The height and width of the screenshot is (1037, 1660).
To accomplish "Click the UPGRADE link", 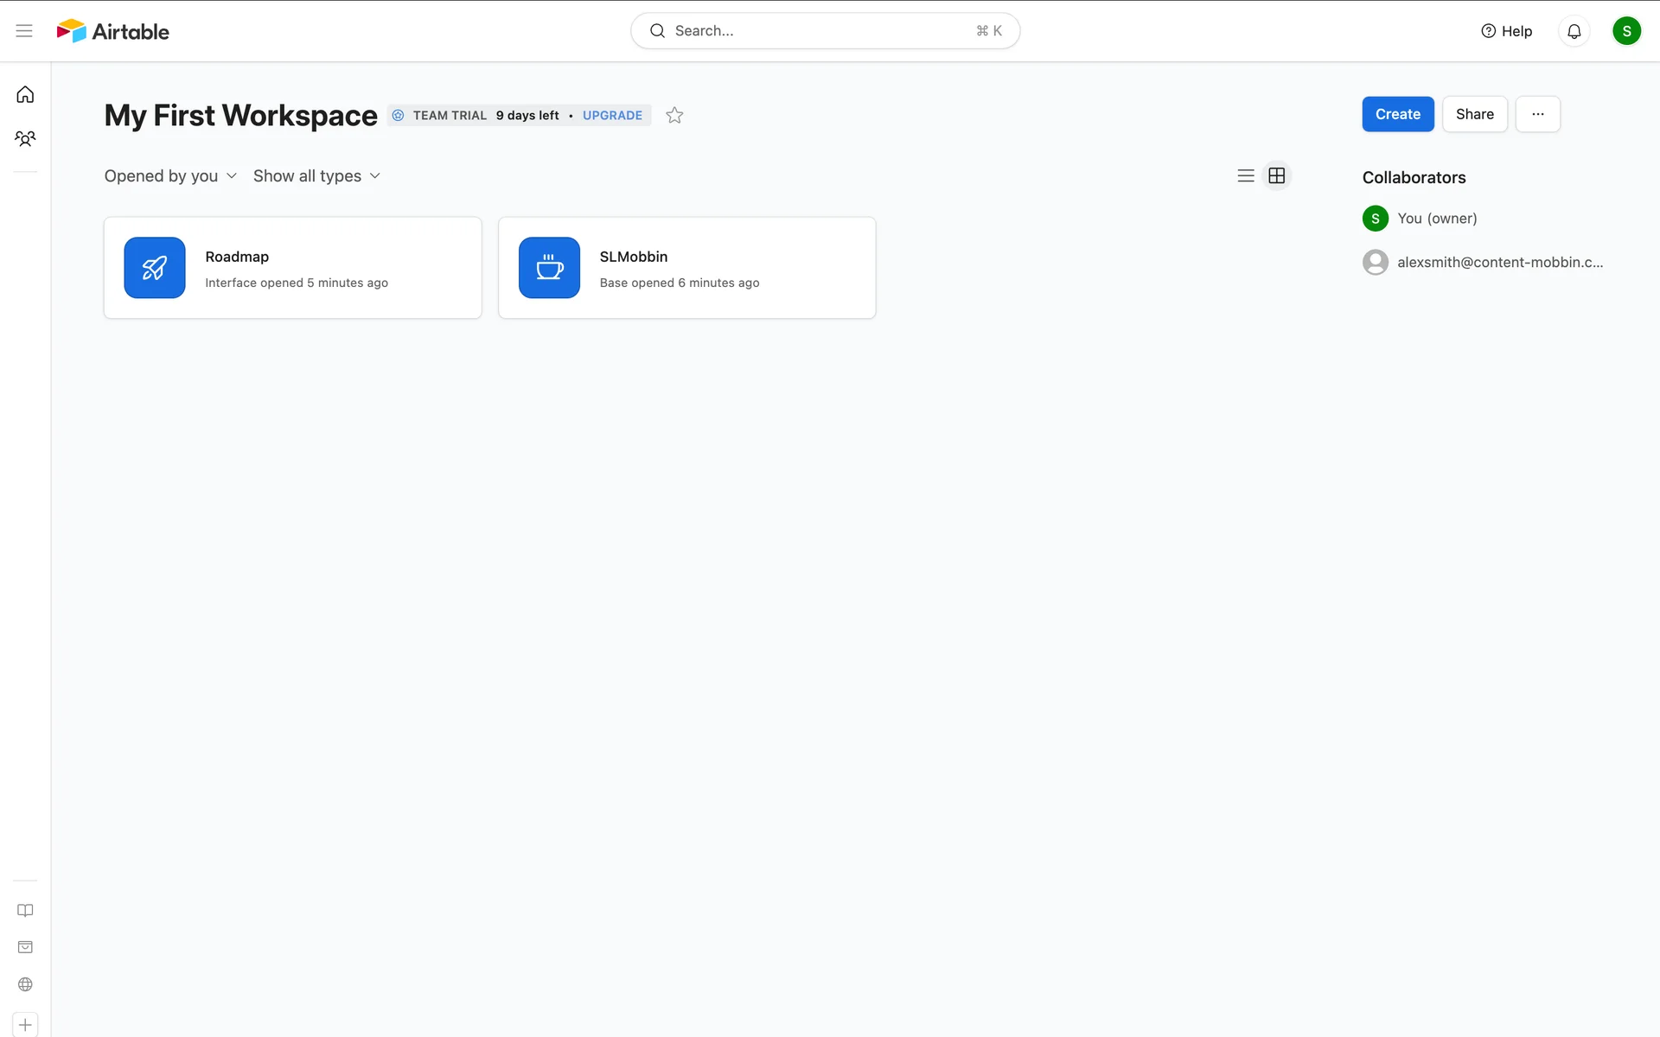I will click(x=612, y=116).
